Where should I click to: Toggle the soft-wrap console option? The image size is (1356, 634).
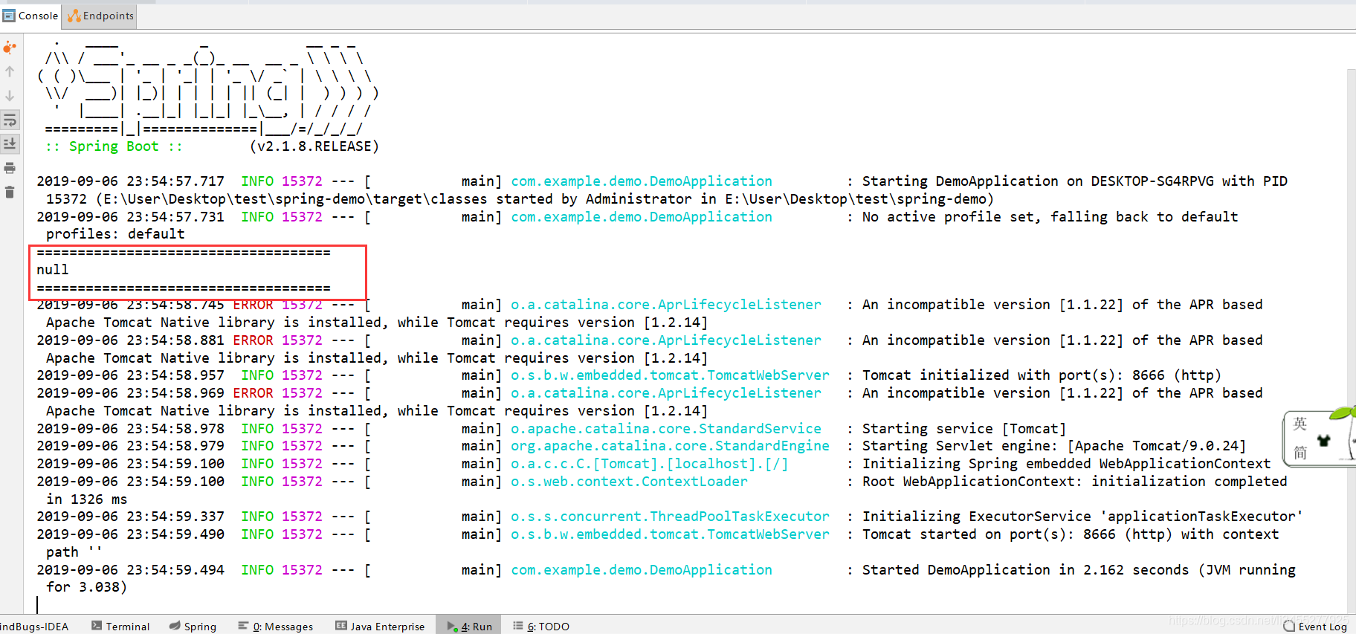[10, 120]
